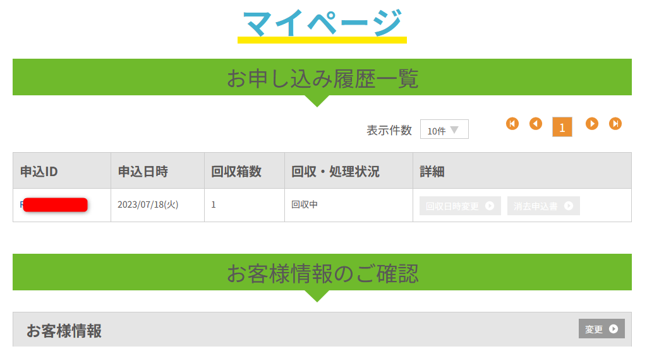Open the 表示件数 10件 dropdown

(444, 129)
